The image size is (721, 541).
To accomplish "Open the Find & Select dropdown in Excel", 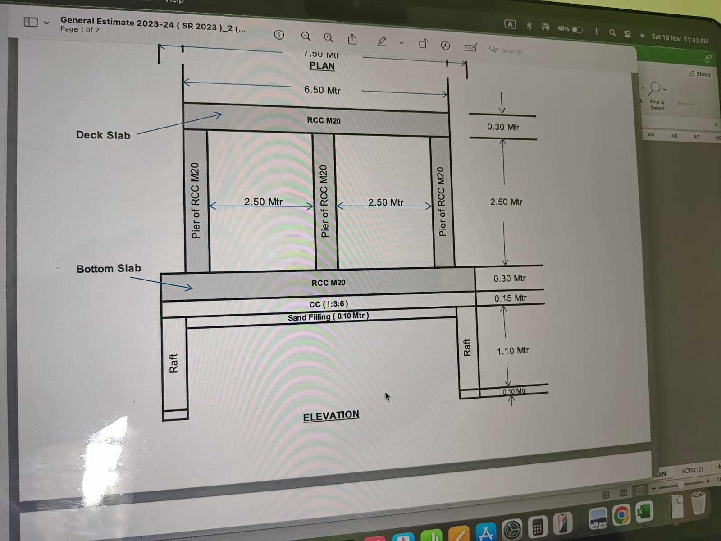I will tap(657, 96).
